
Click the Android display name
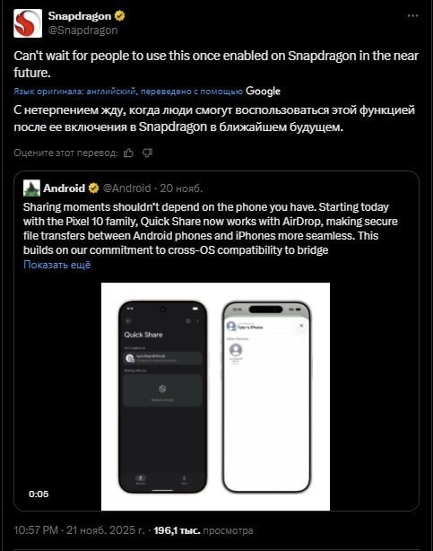pyautogui.click(x=65, y=188)
